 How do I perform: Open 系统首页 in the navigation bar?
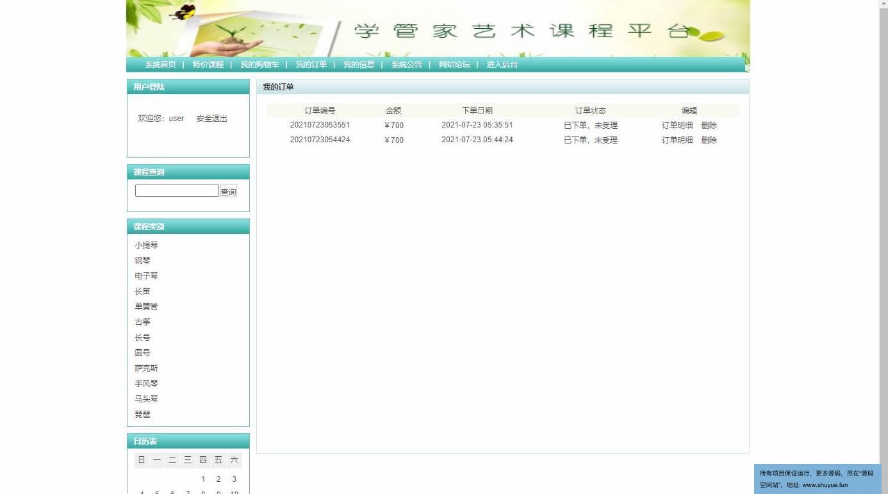tap(160, 65)
